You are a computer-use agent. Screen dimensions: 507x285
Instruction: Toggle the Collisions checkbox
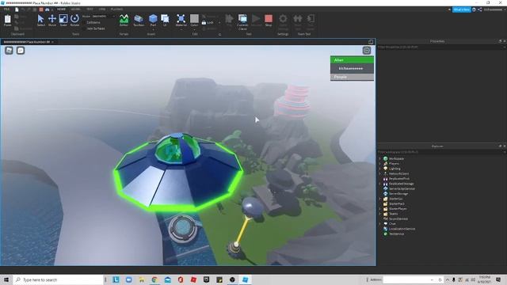(x=85, y=22)
